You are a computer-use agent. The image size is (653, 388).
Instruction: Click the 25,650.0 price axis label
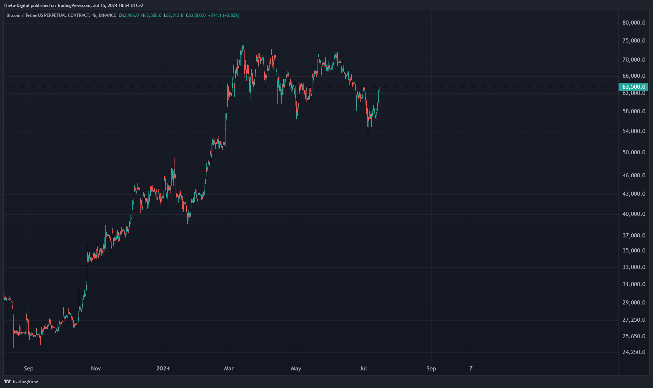(x=634, y=336)
